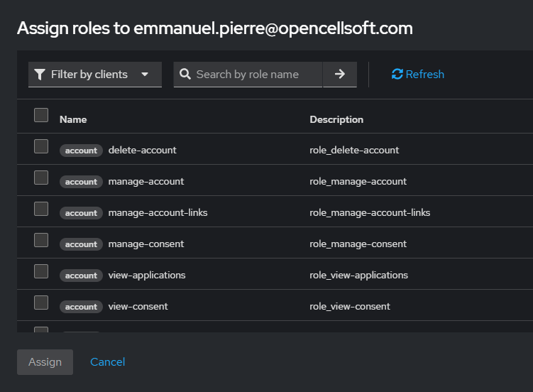This screenshot has width=533, height=392.
Task: Click the Cancel link
Action: (x=107, y=362)
